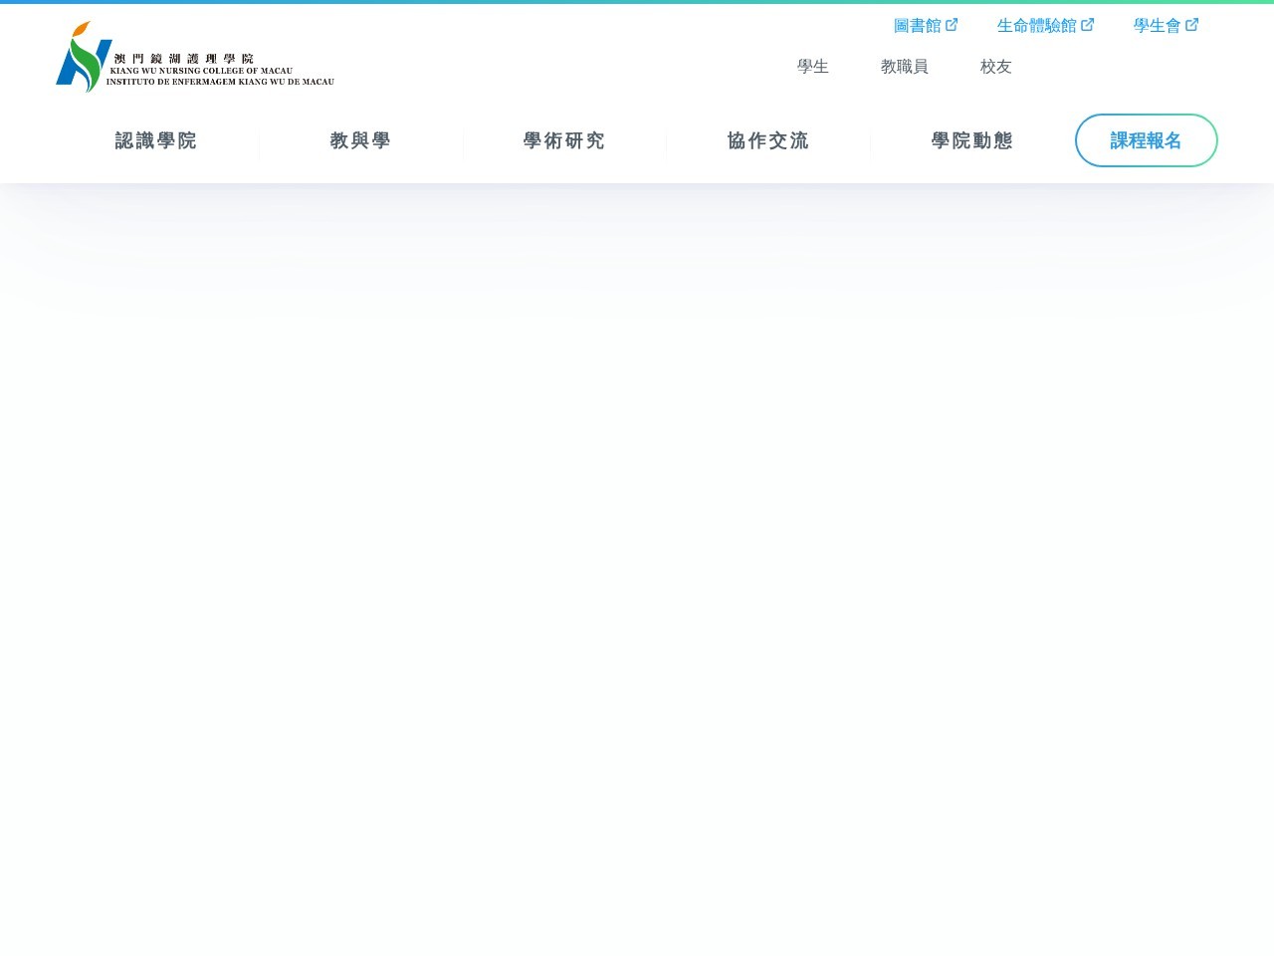Select the 學生 audience link
The image size is (1274, 956).
pyautogui.click(x=812, y=67)
